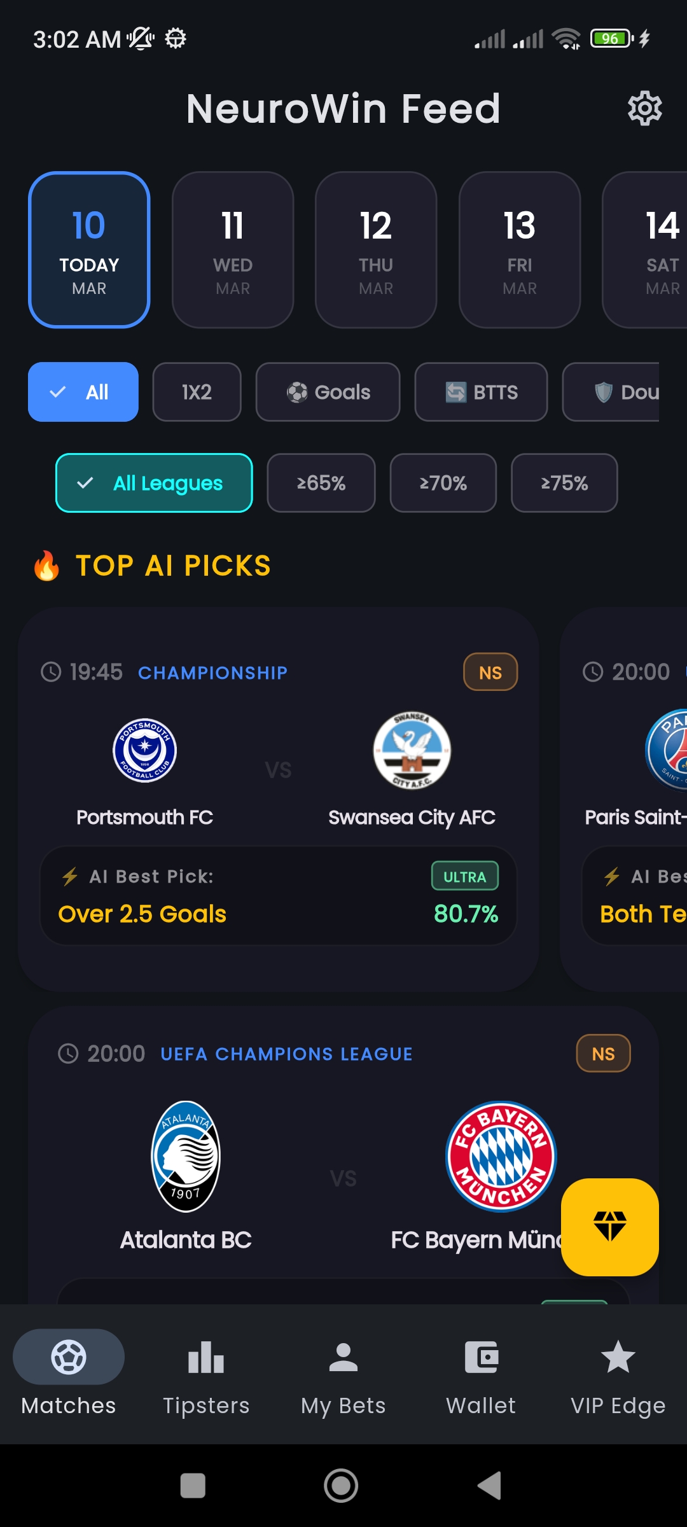This screenshot has height=1527, width=687.
Task: Toggle the All bets filter chip
Action: (83, 392)
